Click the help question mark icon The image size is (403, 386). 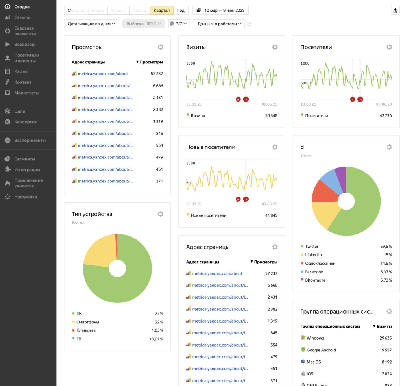[x=248, y=24]
